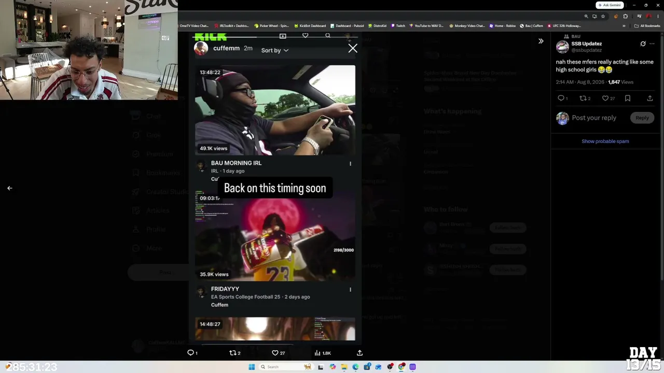This screenshot has width=664, height=373.
Task: Open the SSB Updatez profile name
Action: [x=586, y=44]
